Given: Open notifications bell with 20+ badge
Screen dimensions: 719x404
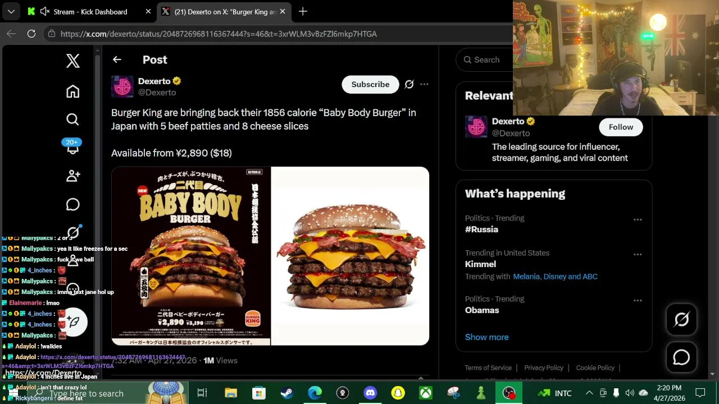Looking at the screenshot, I should coord(72,147).
